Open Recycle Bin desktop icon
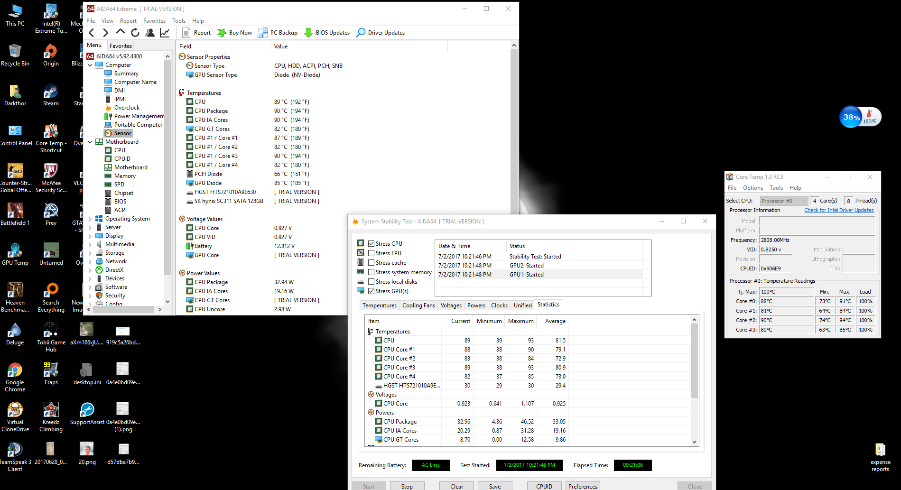The height and width of the screenshot is (490, 901). (x=15, y=55)
